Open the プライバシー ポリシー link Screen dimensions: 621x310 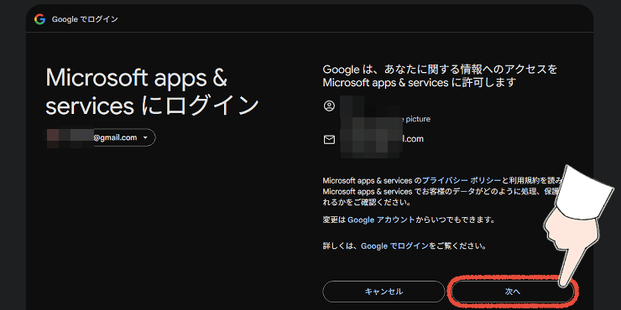point(462,181)
